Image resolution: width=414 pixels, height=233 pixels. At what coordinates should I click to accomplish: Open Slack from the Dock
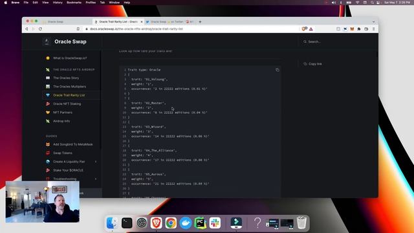tap(215, 223)
